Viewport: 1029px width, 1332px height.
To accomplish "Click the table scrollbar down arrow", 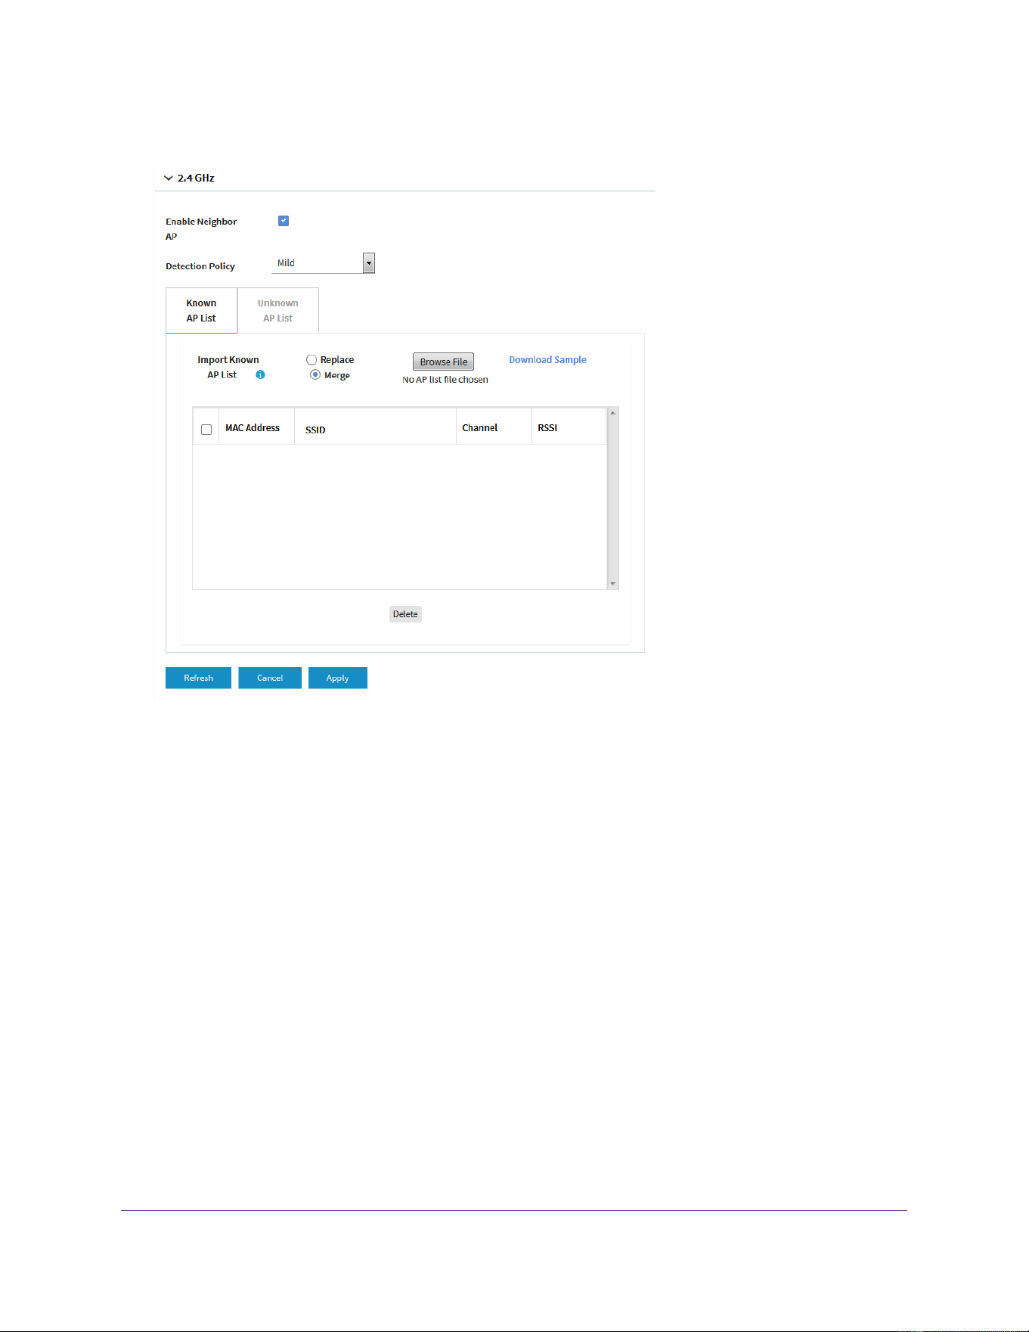I will tap(613, 584).
